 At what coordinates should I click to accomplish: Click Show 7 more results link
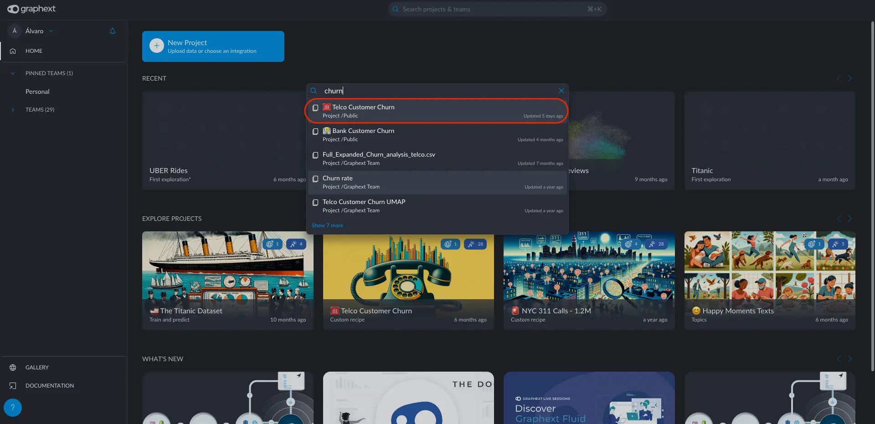point(327,225)
